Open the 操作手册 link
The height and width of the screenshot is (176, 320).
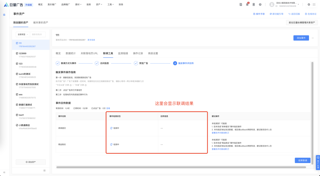[x=259, y=14]
